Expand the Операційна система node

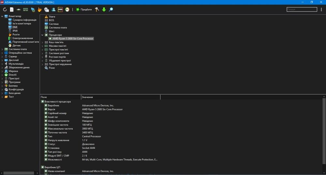pos(2,53)
